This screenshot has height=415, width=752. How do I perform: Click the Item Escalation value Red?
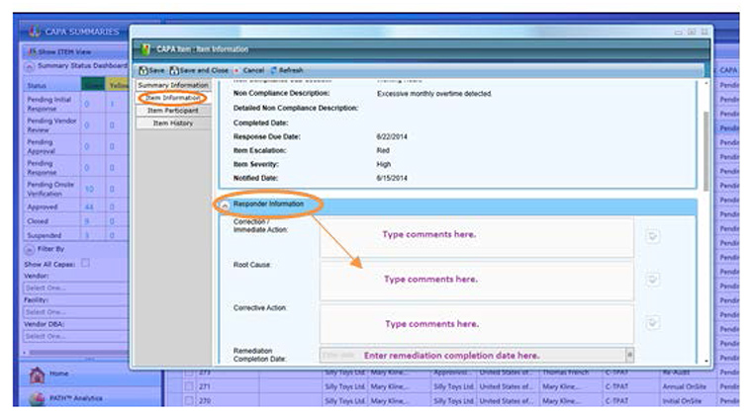tap(383, 150)
